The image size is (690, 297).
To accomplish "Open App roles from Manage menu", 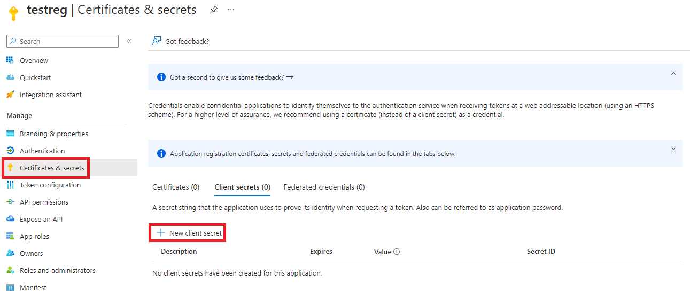I will pos(34,236).
